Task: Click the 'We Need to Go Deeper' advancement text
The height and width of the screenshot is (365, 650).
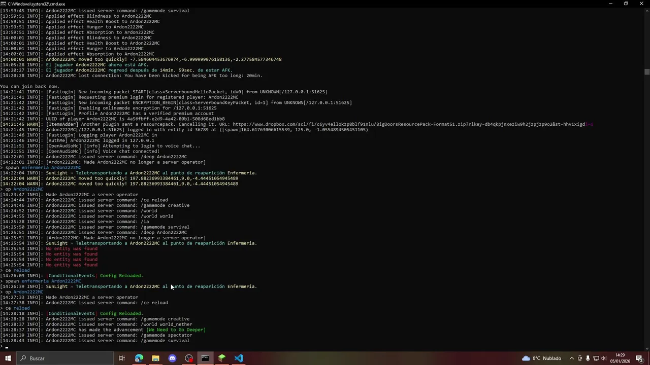Action: pyautogui.click(x=176, y=330)
